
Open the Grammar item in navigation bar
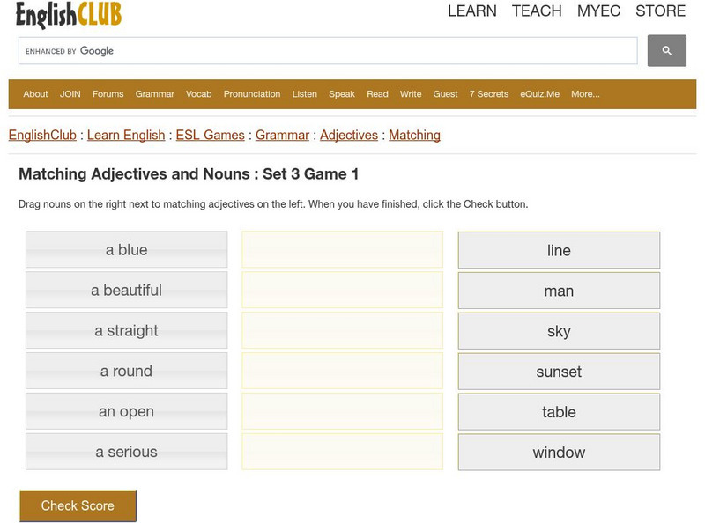coord(155,94)
